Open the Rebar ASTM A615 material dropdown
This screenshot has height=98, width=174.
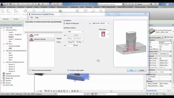(x=76, y=39)
